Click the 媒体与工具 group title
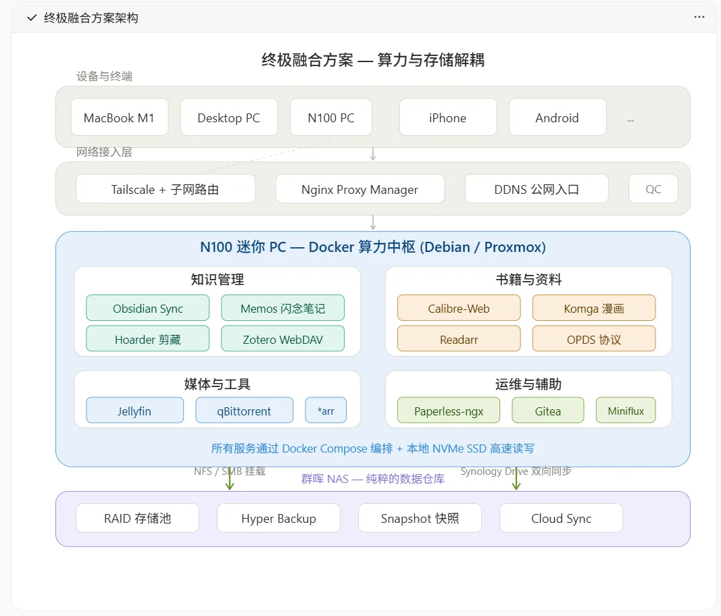Screen dimensions: 721x616 pos(217,384)
